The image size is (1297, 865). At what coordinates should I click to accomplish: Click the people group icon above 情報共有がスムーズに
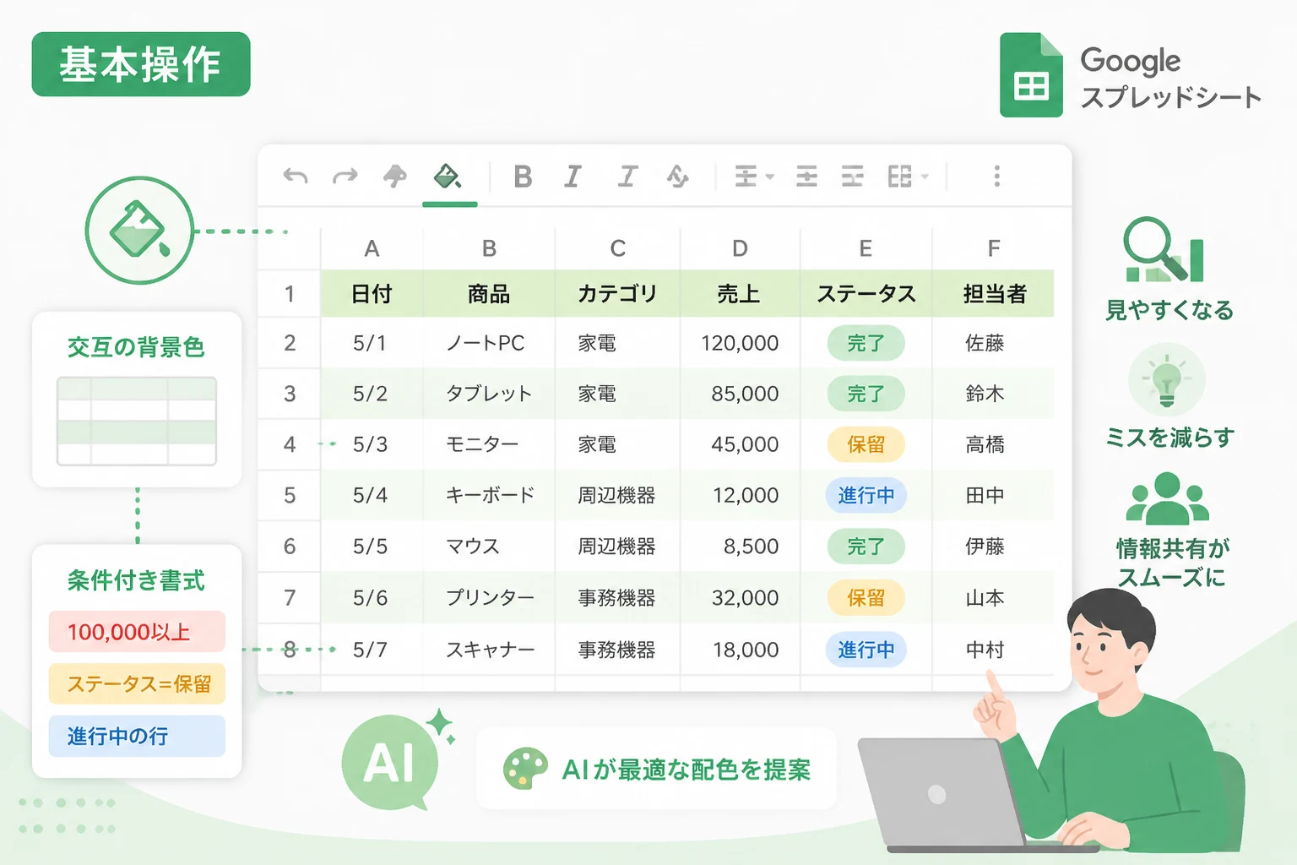click(x=1168, y=498)
